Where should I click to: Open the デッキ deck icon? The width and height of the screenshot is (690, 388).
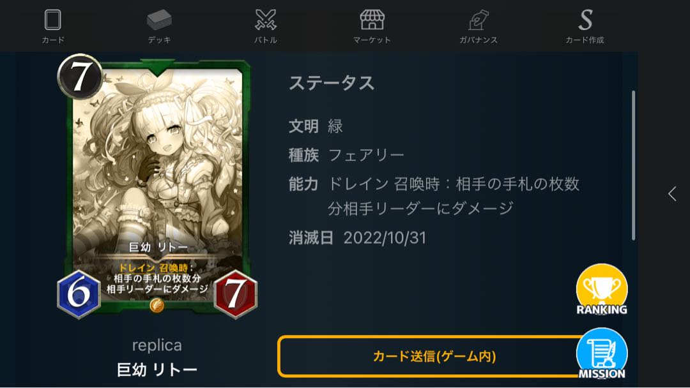point(159,20)
